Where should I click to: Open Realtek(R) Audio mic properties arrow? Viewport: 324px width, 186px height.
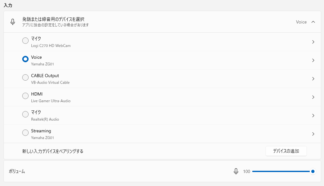click(313, 116)
